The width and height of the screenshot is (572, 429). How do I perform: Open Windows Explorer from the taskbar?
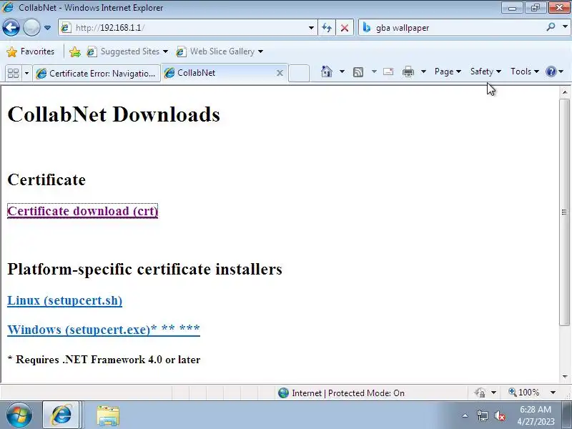pyautogui.click(x=108, y=415)
